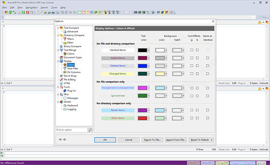Open the Help menu

point(63,8)
